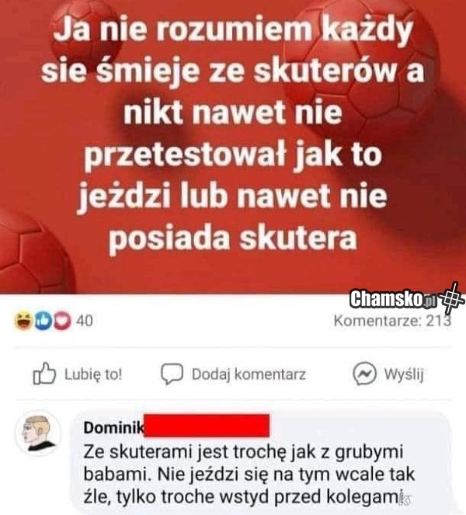The image size is (466, 515).
Task: Click the comment text about skuterami
Action: coord(249,475)
